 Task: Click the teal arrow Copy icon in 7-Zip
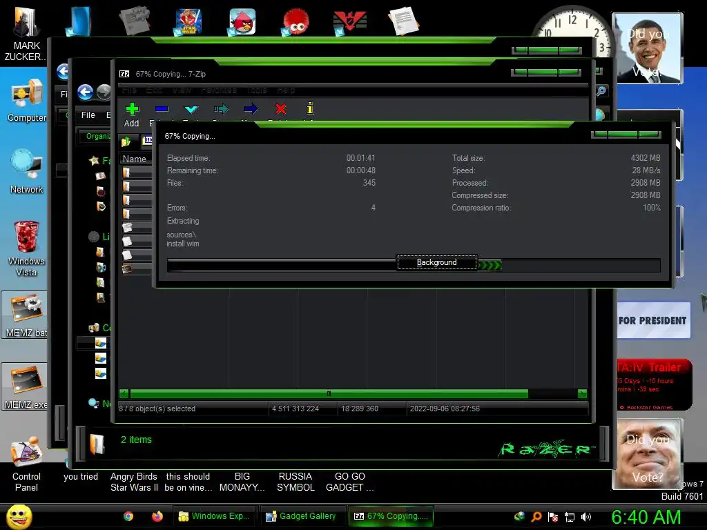tap(221, 109)
